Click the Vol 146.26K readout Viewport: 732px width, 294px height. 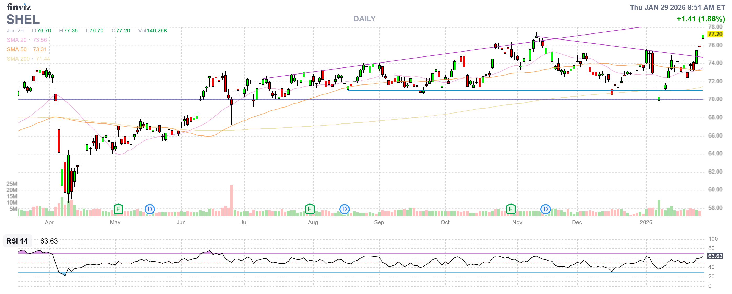click(153, 31)
